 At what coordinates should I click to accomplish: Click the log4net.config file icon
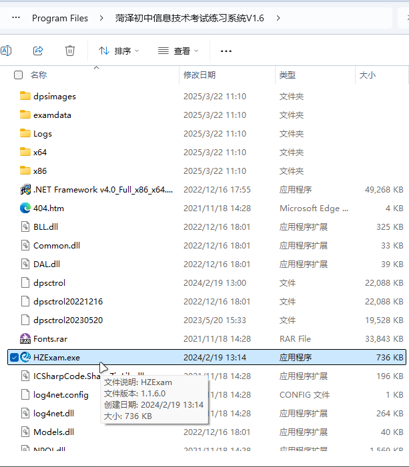pos(25,394)
